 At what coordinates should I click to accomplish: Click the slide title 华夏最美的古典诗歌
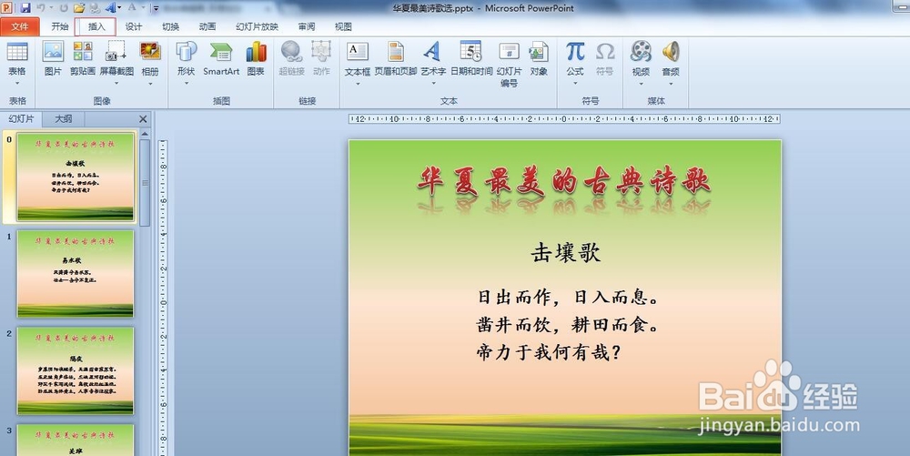[x=563, y=182]
